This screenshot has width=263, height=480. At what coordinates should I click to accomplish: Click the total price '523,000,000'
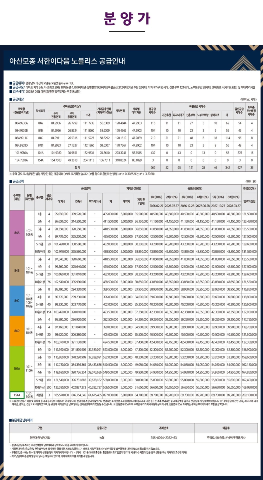[110, 350]
